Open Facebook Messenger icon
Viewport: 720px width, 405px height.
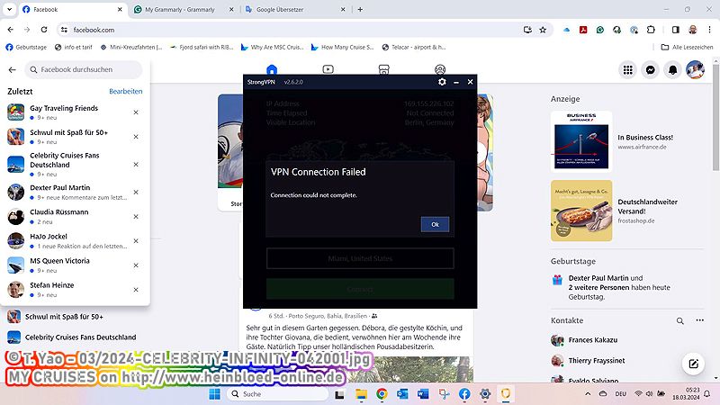[x=650, y=70]
